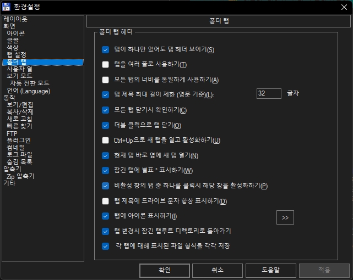Click the 확인 button

(165, 270)
